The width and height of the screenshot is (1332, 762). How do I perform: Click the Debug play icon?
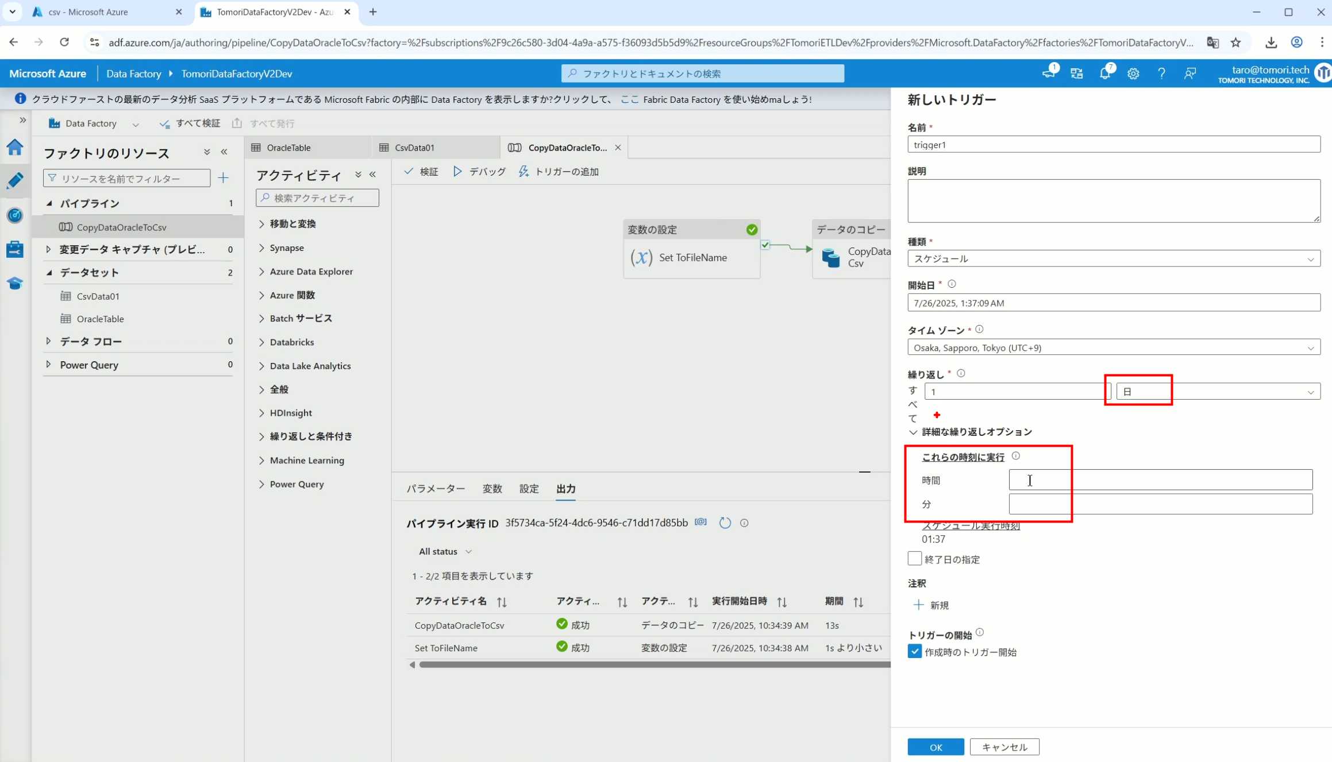(457, 171)
